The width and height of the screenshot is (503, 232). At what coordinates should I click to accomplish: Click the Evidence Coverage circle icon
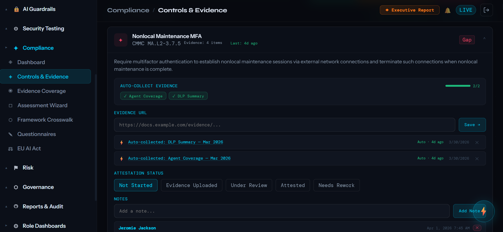(11, 91)
